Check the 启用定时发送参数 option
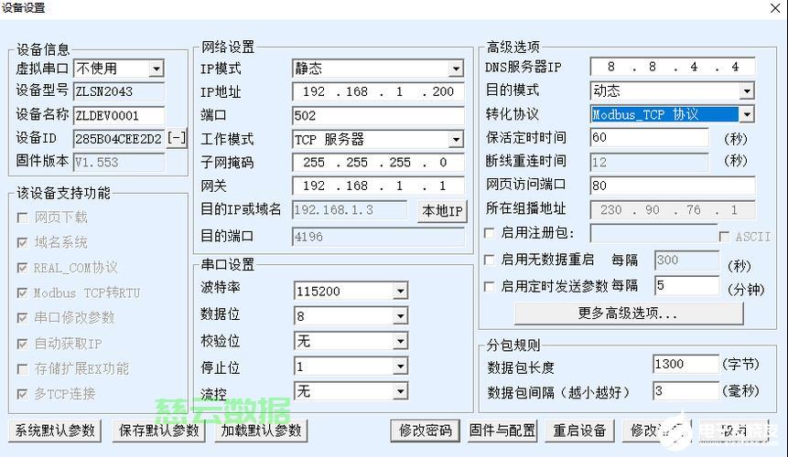 point(490,286)
